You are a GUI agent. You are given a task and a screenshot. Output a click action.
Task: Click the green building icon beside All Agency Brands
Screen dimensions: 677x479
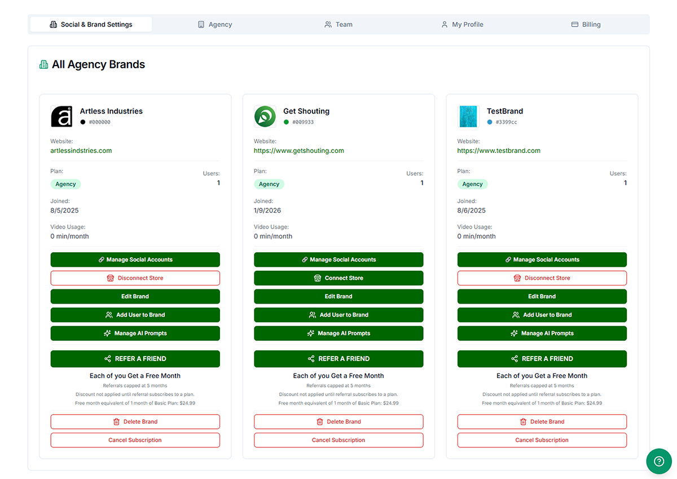click(43, 64)
